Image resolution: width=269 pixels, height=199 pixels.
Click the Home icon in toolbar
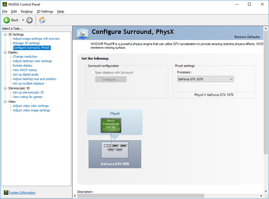[x=42, y=20]
